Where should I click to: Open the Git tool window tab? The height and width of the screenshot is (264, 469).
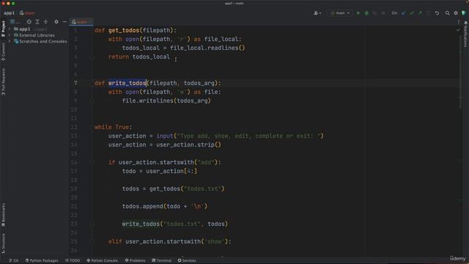(x=14, y=260)
